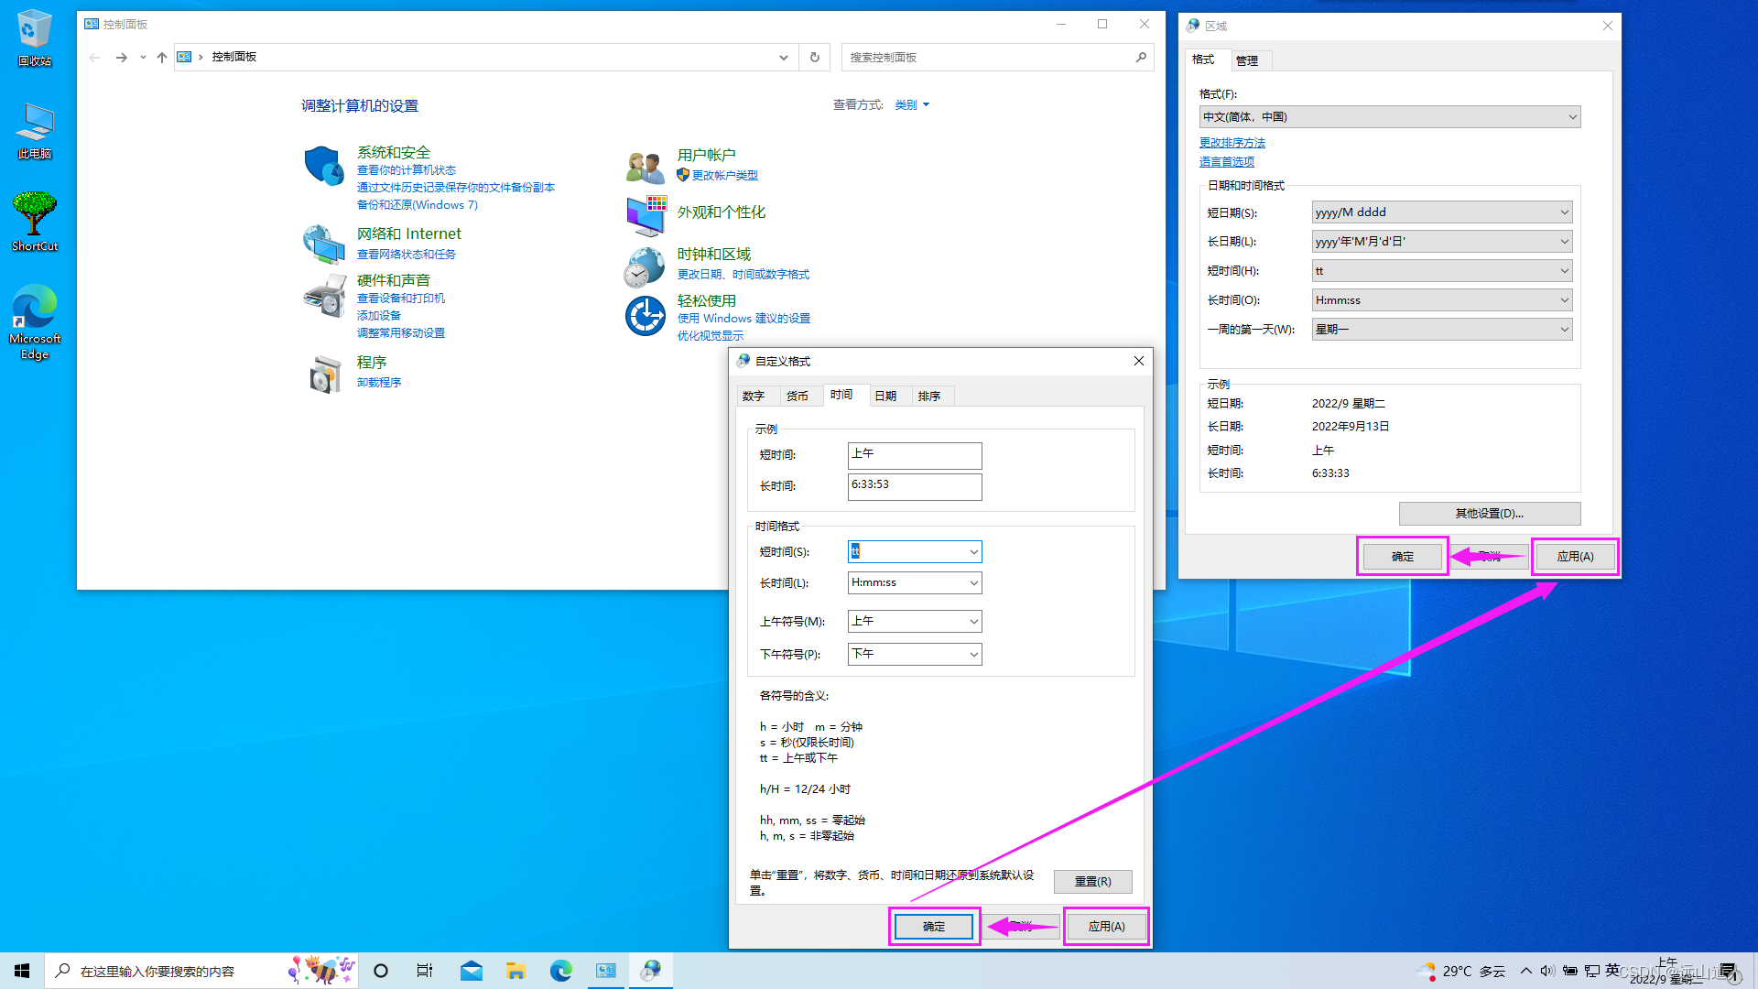This screenshot has height=989, width=1758.
Task: Open first day of week dropdown
Action: point(1442,329)
